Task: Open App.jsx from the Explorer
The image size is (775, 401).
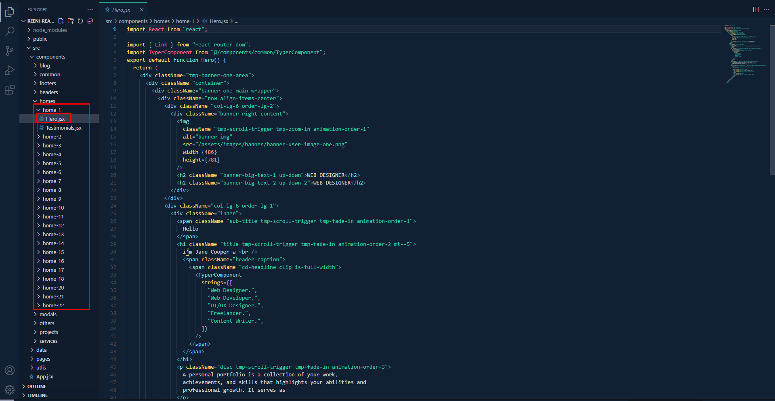Action: pyautogui.click(x=44, y=376)
